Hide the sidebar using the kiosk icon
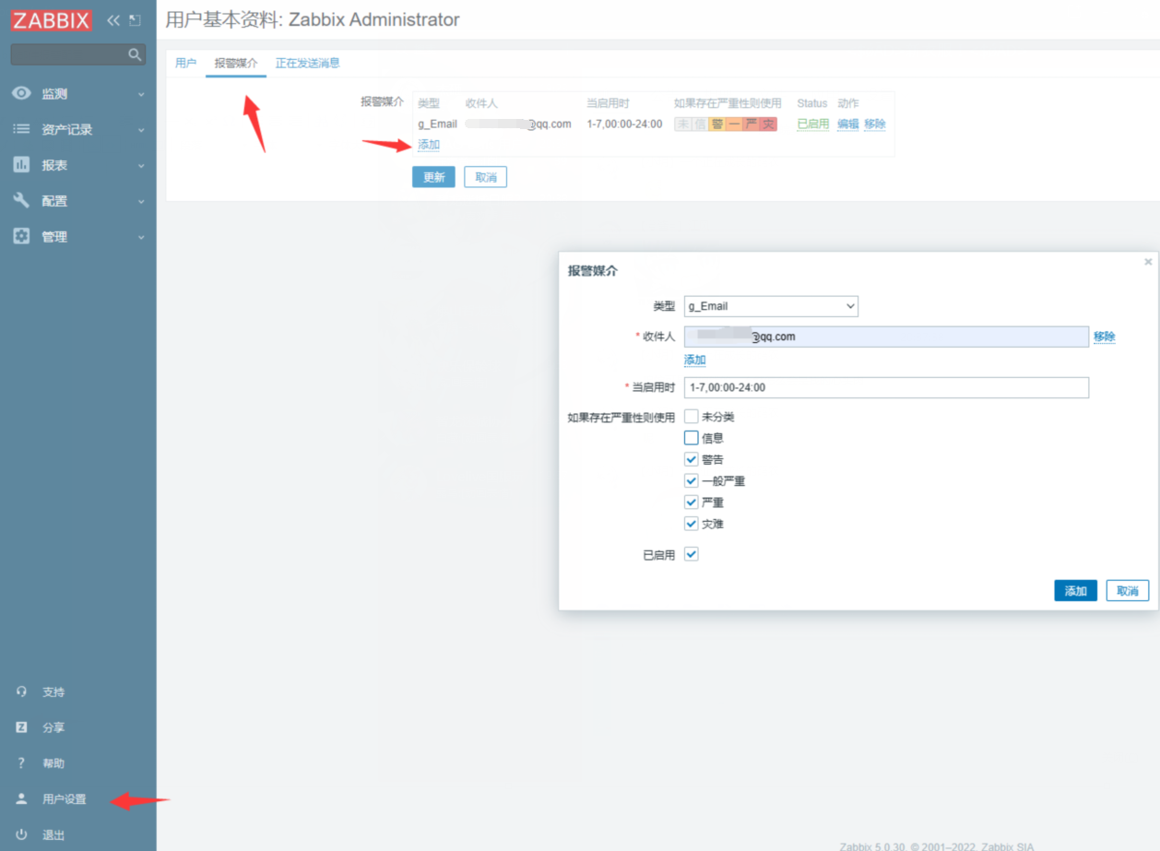This screenshot has width=1160, height=851. (x=135, y=19)
